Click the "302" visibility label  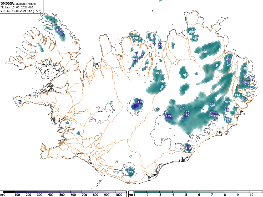(252, 89)
